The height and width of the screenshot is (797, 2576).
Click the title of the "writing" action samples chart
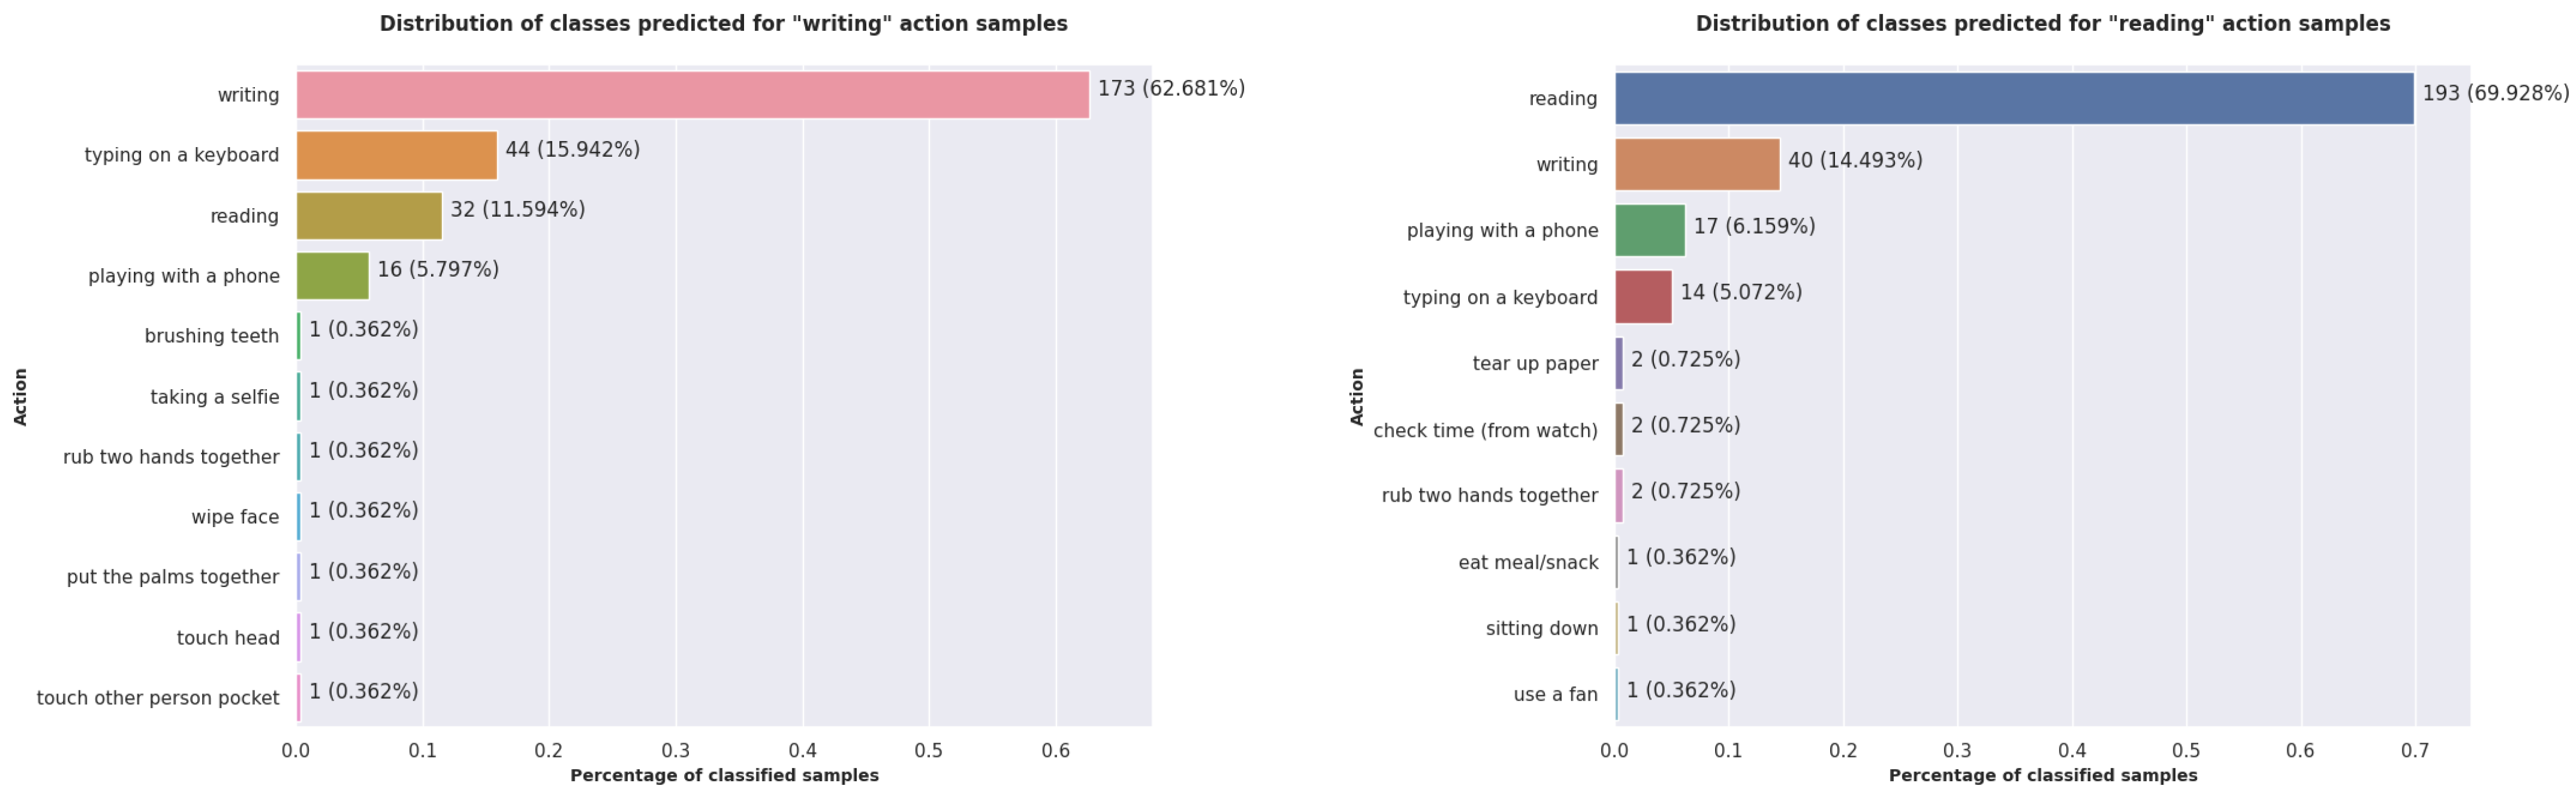pyautogui.click(x=723, y=23)
